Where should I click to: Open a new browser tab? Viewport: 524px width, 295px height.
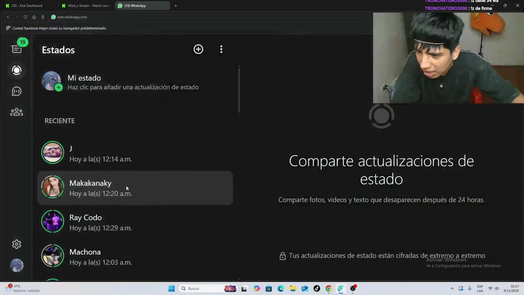[x=176, y=6]
